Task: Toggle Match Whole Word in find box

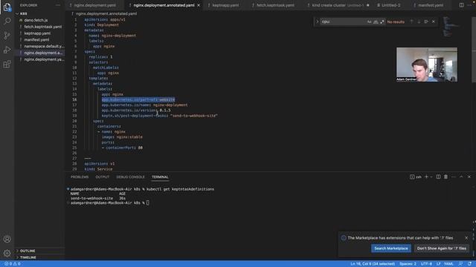Action: coord(376,22)
